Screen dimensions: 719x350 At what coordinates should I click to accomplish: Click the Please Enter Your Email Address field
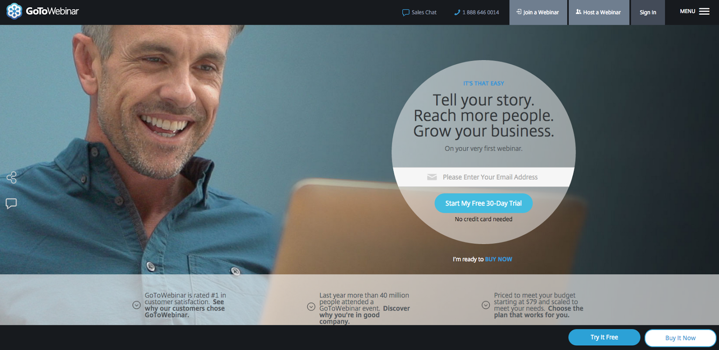(484, 177)
